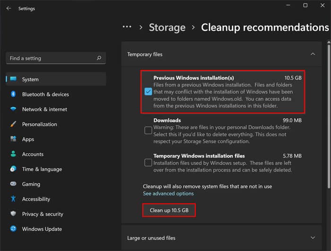Click Temporary Windows installation files title

[x=199, y=156]
